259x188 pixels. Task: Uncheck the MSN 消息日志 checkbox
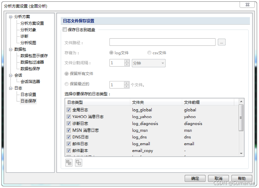click(x=69, y=130)
